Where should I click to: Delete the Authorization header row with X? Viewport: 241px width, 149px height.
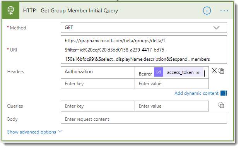tap(214, 70)
